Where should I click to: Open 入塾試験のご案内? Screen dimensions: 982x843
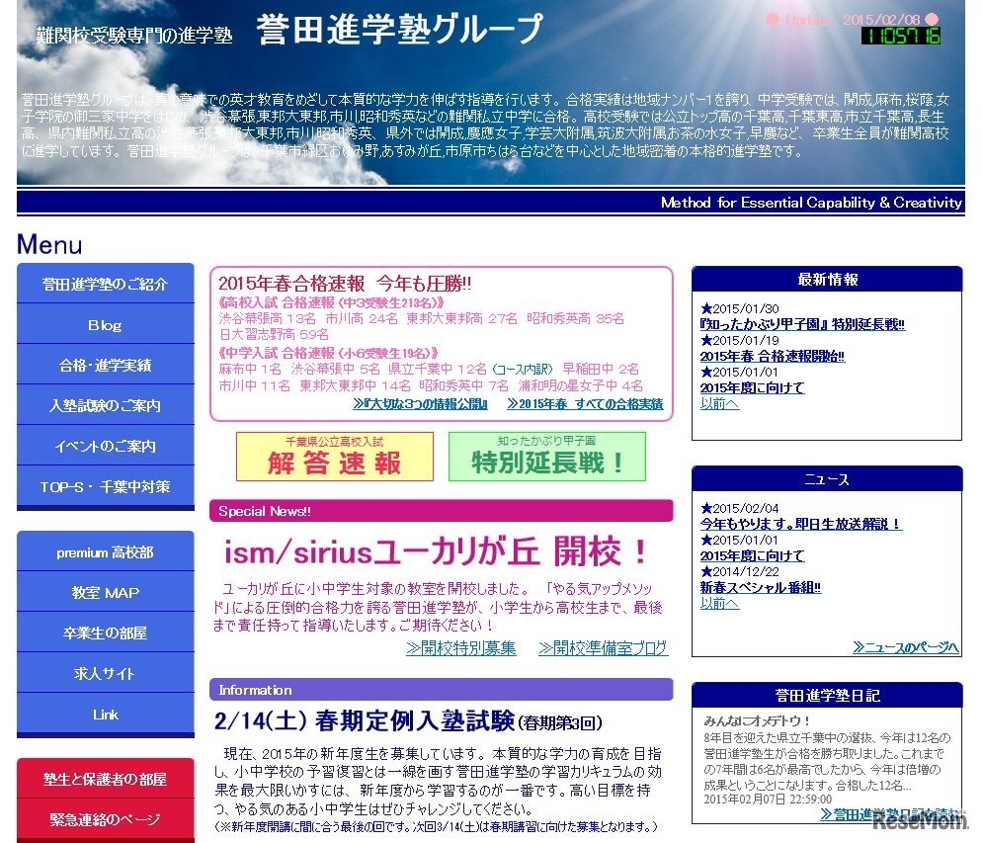pos(105,405)
